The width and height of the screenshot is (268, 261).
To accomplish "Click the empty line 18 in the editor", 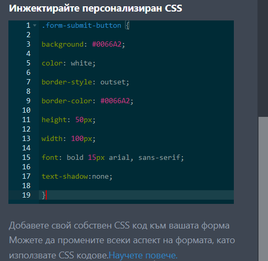I will (x=136, y=186).
